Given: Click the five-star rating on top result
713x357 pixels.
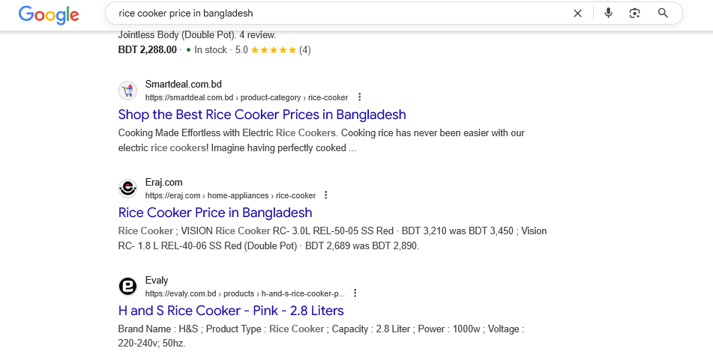Looking at the screenshot, I should pos(273,50).
